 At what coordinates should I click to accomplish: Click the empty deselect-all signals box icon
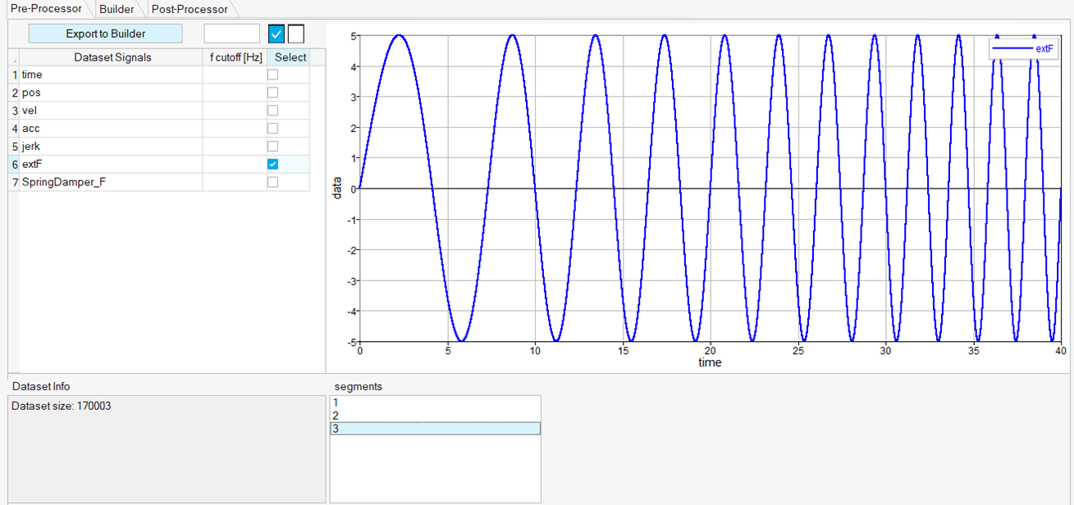click(x=296, y=34)
